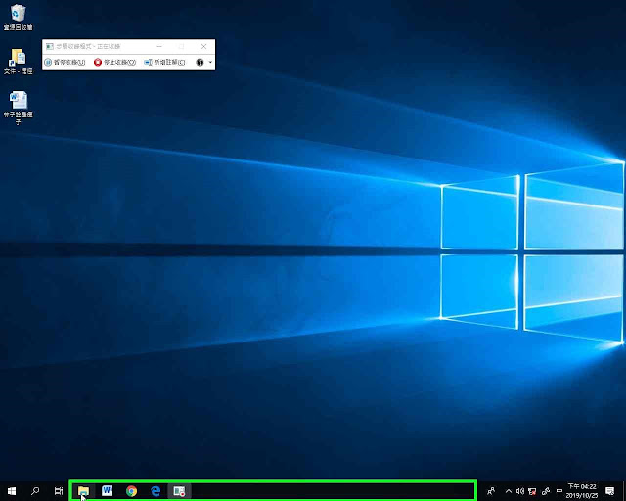The height and width of the screenshot is (501, 626).
Task: Click the tray icon left of IME indicator
Action: [546, 491]
